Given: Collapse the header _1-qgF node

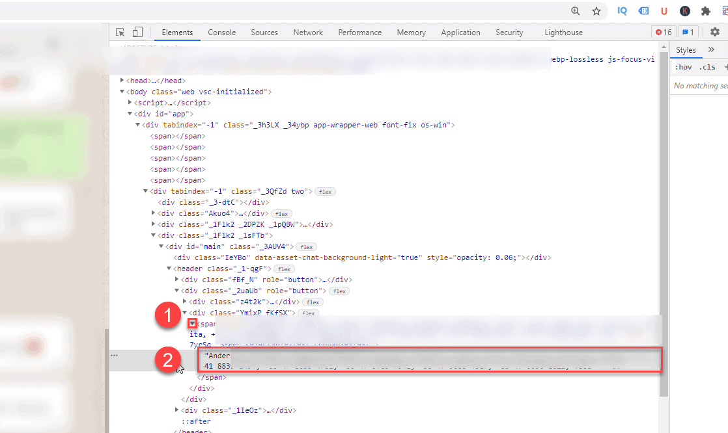Looking at the screenshot, I should pos(169,269).
